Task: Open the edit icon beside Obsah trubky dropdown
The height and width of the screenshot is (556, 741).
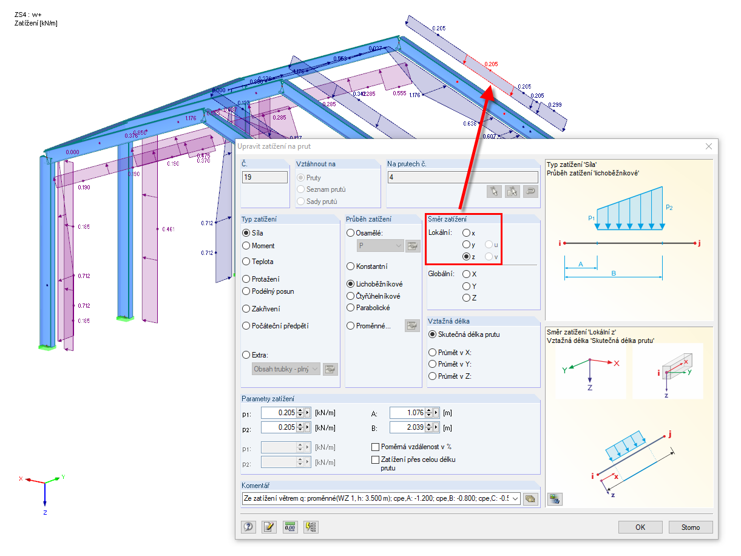Action: 330,369
